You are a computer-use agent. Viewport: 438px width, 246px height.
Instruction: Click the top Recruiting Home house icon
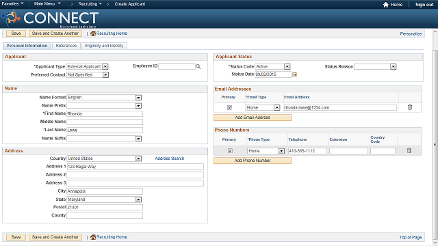93,33
